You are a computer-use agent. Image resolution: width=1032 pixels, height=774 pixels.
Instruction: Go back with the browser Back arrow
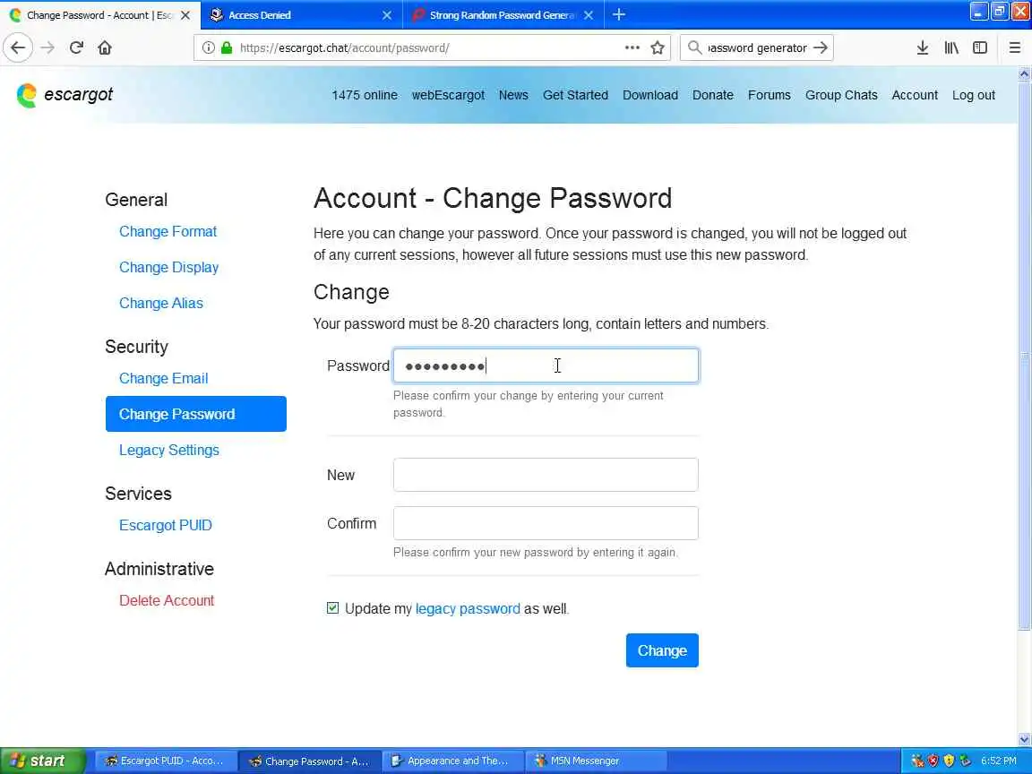pyautogui.click(x=18, y=47)
